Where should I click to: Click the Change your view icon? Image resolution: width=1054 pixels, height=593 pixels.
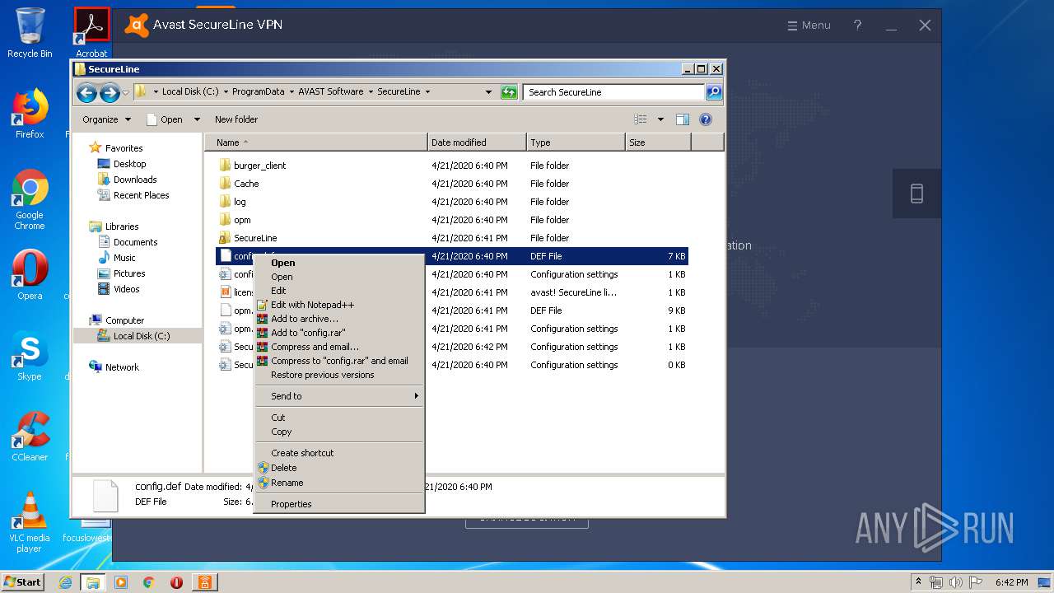tap(640, 119)
